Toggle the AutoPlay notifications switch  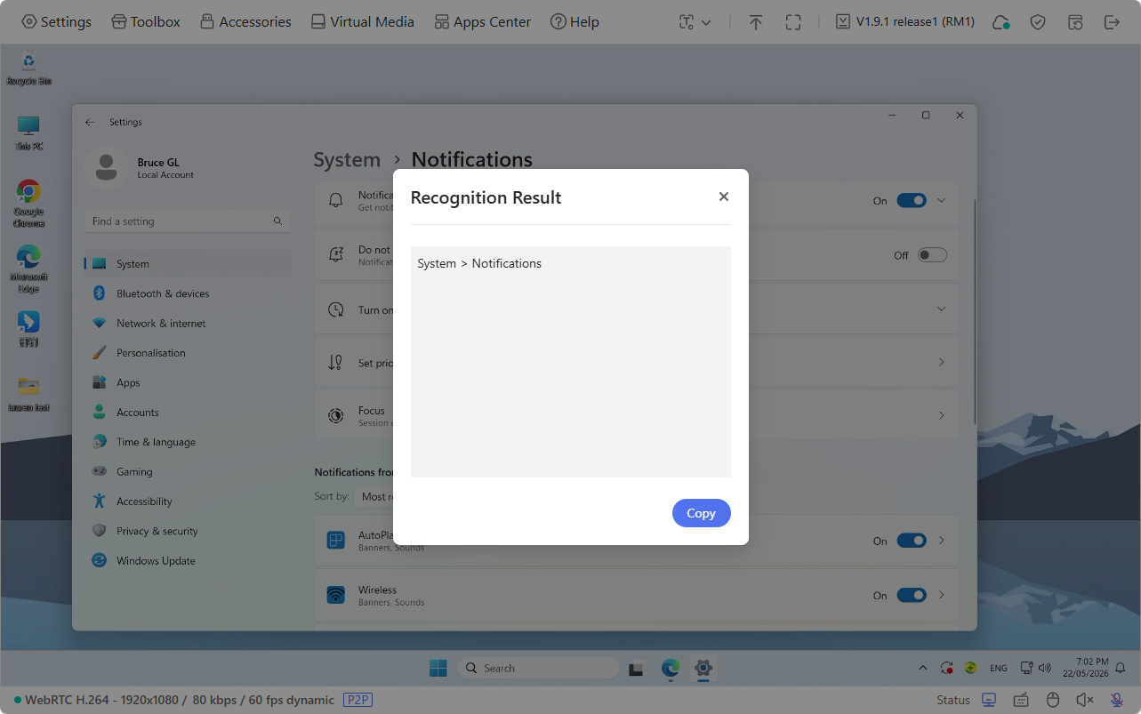point(912,541)
